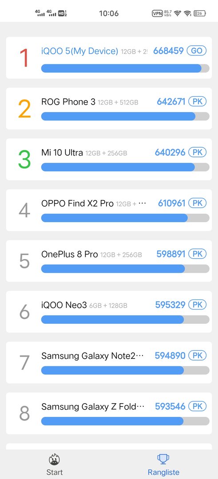Tap the AnTuTu Start flame icon
Image resolution: width=218 pixels, height=479 pixels.
click(x=54, y=459)
